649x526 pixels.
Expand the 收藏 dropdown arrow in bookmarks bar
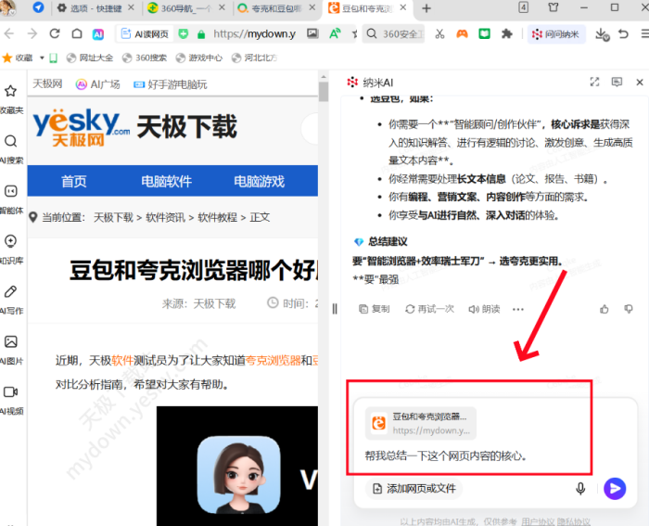coord(40,58)
